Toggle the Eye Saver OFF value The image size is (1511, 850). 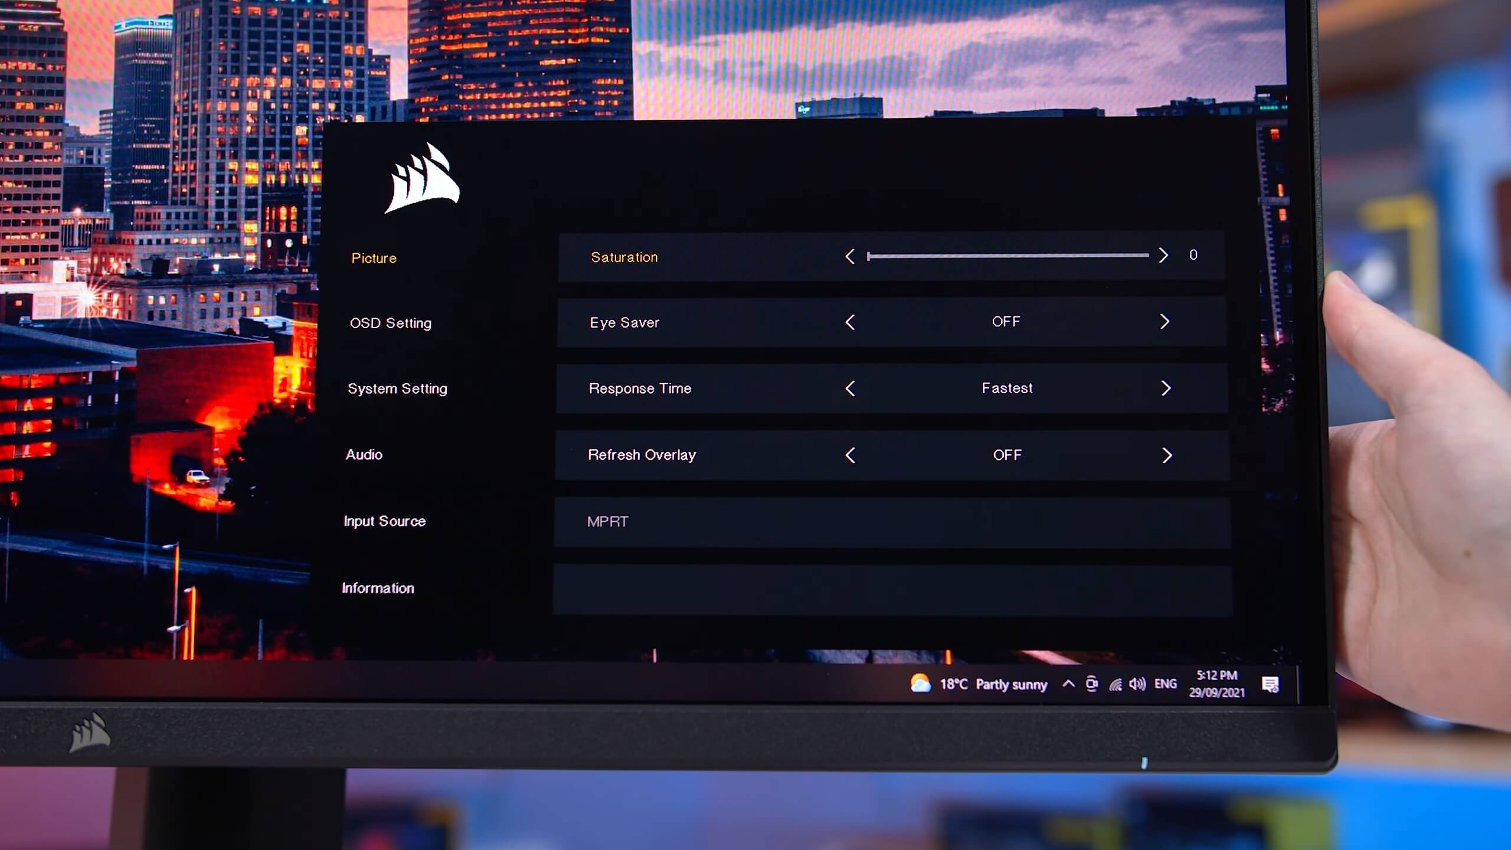(x=1006, y=322)
